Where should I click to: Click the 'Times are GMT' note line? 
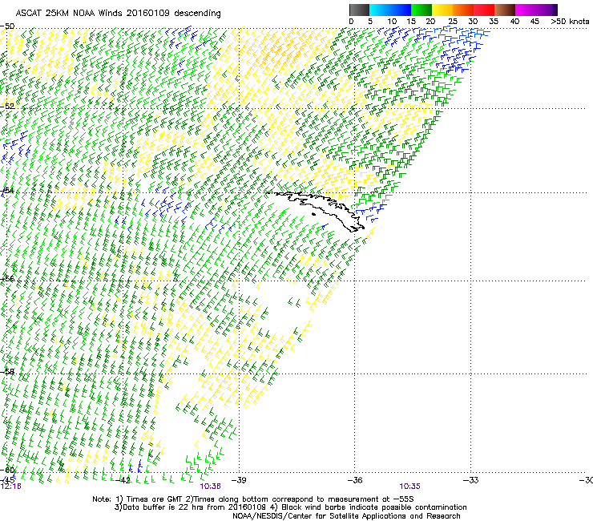[253, 499]
